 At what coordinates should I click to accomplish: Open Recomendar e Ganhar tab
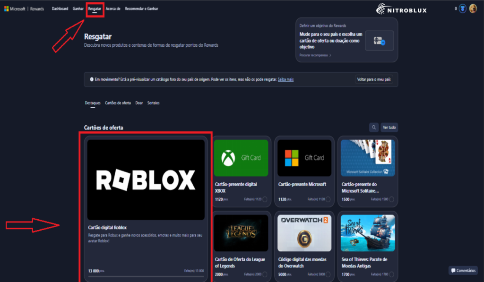click(x=141, y=9)
